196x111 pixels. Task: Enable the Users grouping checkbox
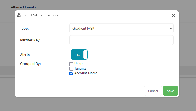point(71,64)
